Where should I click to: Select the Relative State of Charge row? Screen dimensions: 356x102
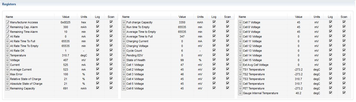(61, 79)
